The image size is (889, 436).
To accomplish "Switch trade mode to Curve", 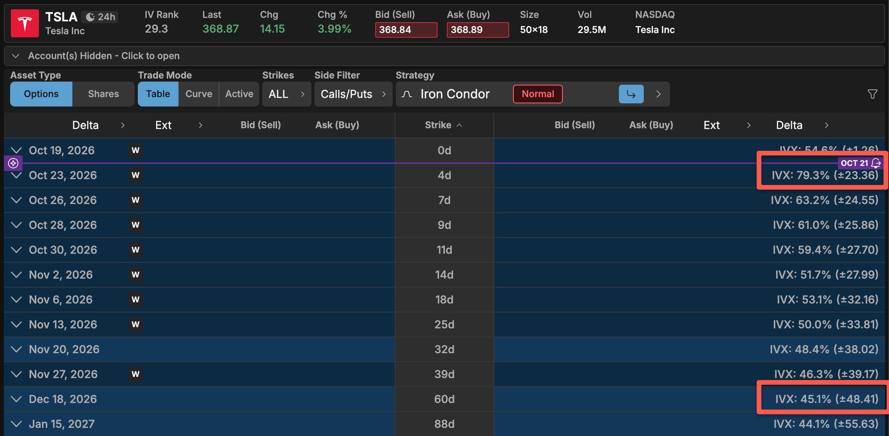I will point(199,94).
